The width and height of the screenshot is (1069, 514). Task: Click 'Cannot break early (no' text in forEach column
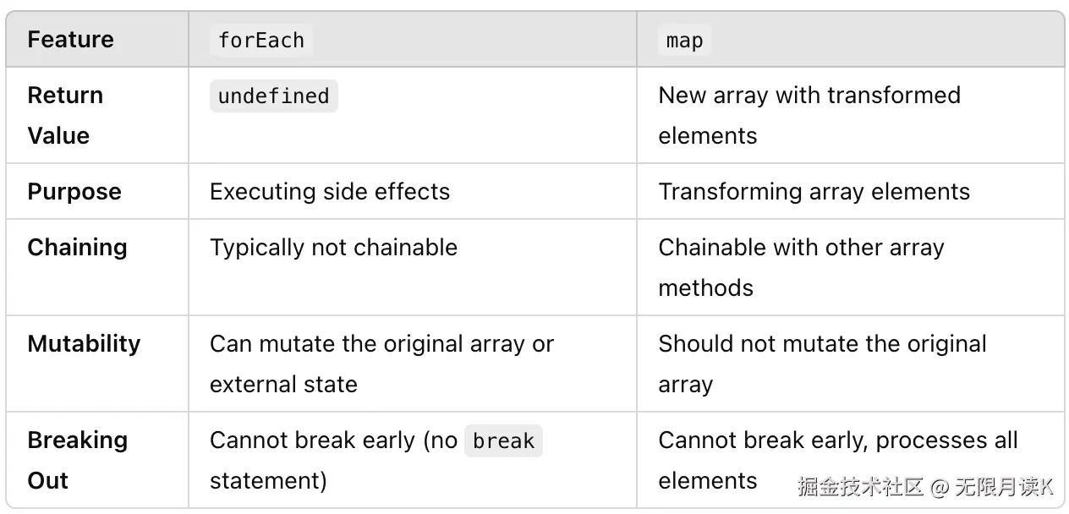point(333,441)
